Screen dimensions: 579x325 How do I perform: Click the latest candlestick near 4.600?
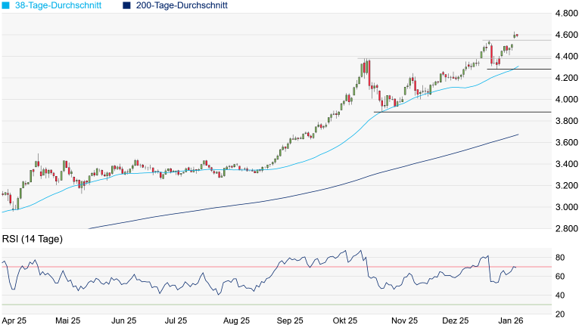(516, 35)
